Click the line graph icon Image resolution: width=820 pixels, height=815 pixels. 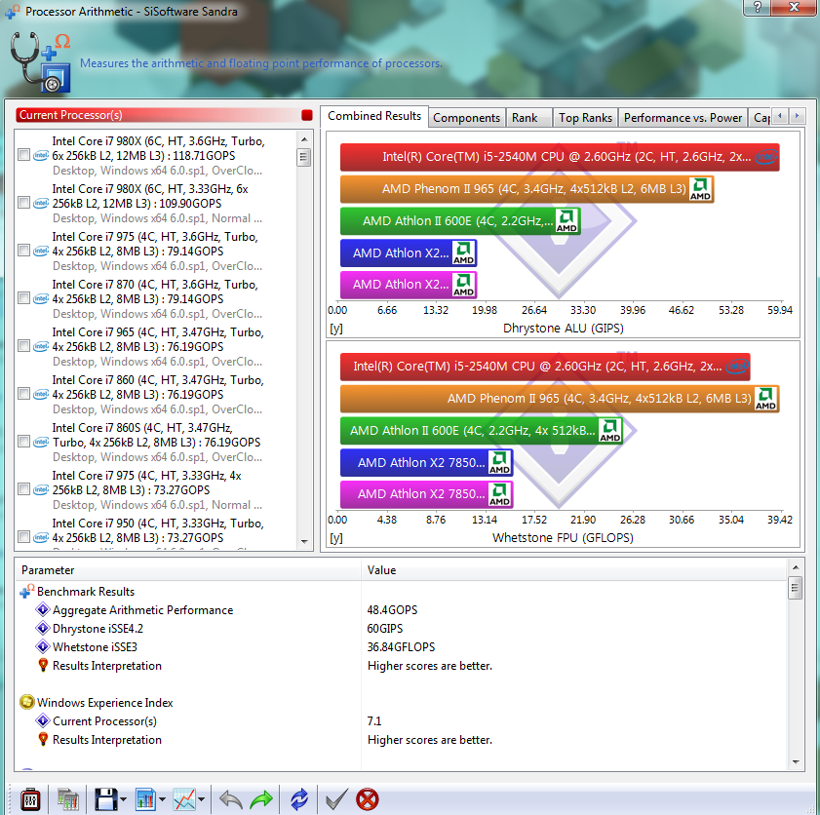click(184, 798)
